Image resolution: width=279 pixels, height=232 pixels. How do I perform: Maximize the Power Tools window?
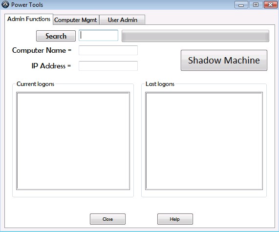point(256,5)
